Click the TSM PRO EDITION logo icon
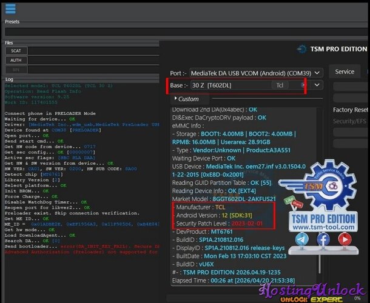Viewport: 370px width, 303px height. click(302, 49)
